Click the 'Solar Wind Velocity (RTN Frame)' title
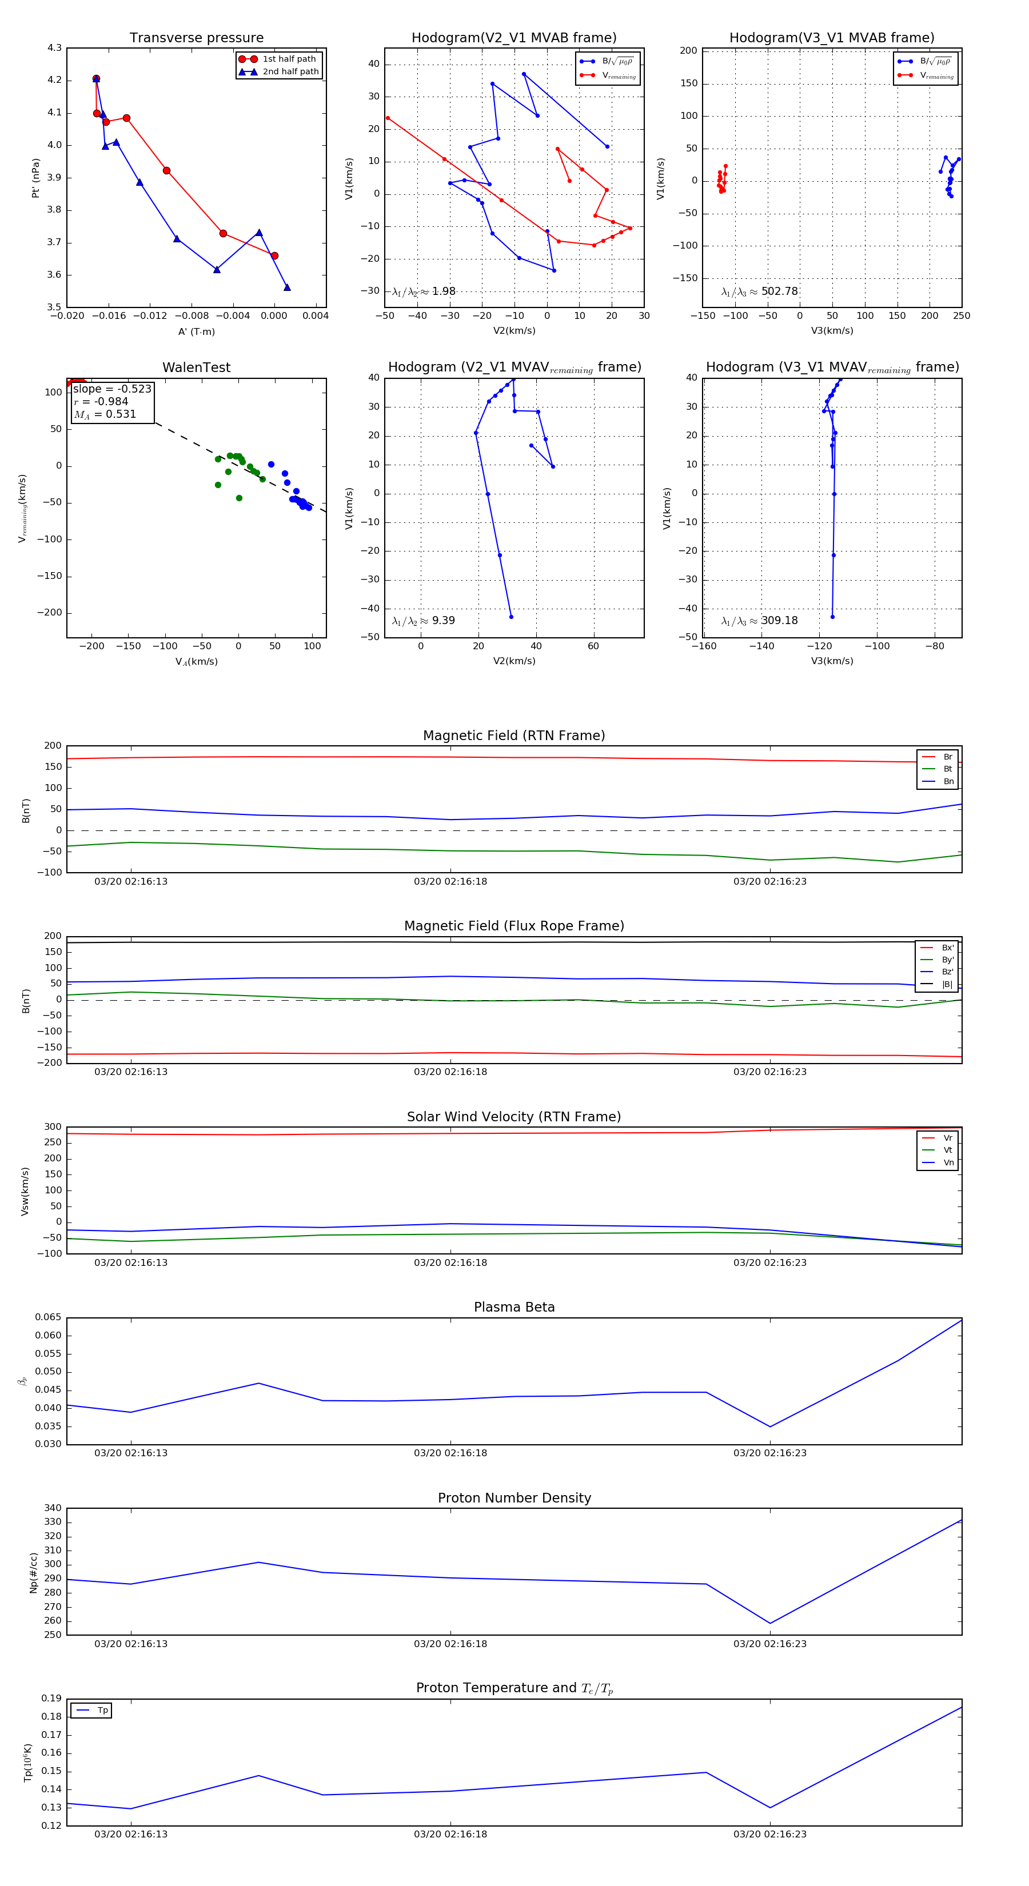 pos(514,1117)
